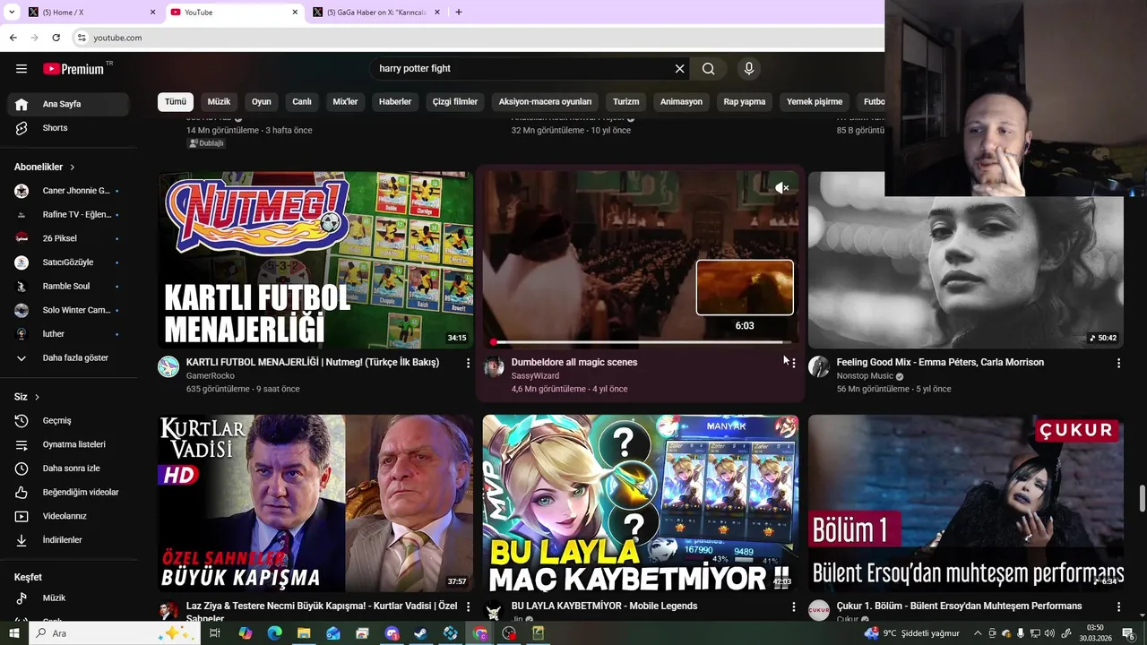Open Daha sonra izle list
The height and width of the screenshot is (645, 1147).
(69, 469)
